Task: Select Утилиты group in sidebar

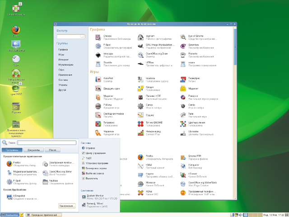Action: [x=63, y=85]
